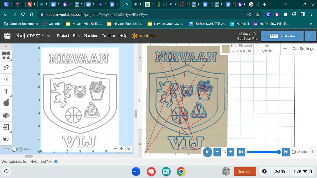
Task: Select the Pen drawing tool
Action: pos(6,67)
